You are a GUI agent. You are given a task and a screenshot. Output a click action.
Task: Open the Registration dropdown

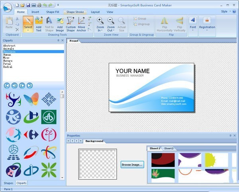207,30
